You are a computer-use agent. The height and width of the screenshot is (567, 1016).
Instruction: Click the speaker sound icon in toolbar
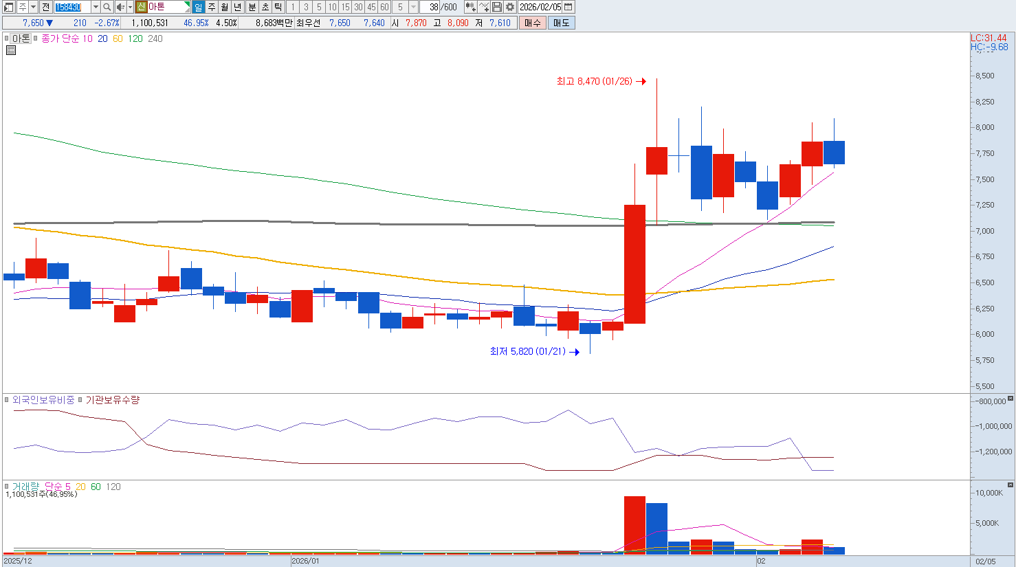[x=120, y=7]
